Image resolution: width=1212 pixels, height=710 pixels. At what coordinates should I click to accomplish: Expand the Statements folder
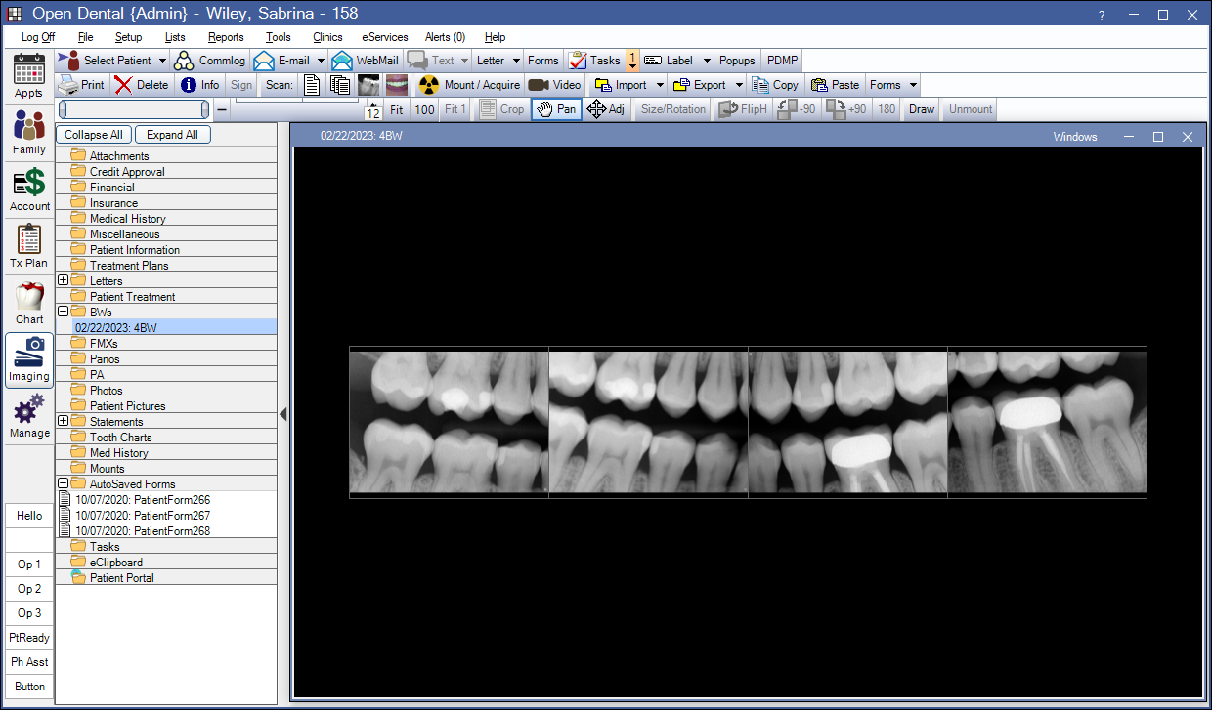coord(63,421)
